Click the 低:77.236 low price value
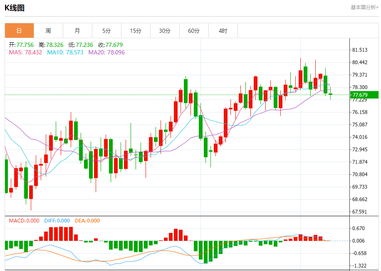This screenshot has height=271, width=381. point(81,45)
